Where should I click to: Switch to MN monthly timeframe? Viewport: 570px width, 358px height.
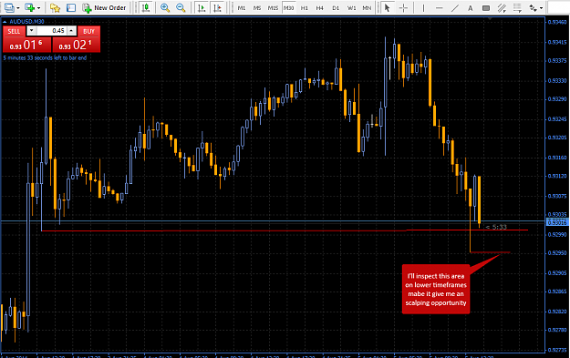pyautogui.click(x=367, y=7)
